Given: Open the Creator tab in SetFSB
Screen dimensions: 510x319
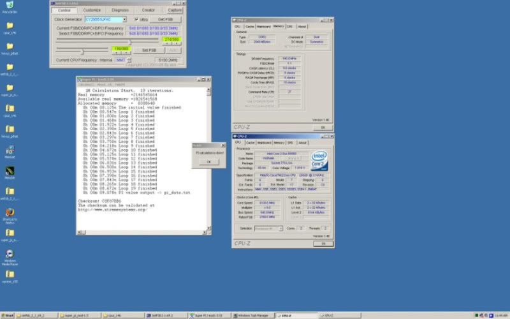Looking at the screenshot, I should [x=149, y=10].
